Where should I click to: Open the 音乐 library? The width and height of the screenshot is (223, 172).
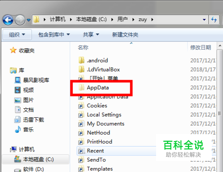pyautogui.click(x=29, y=130)
